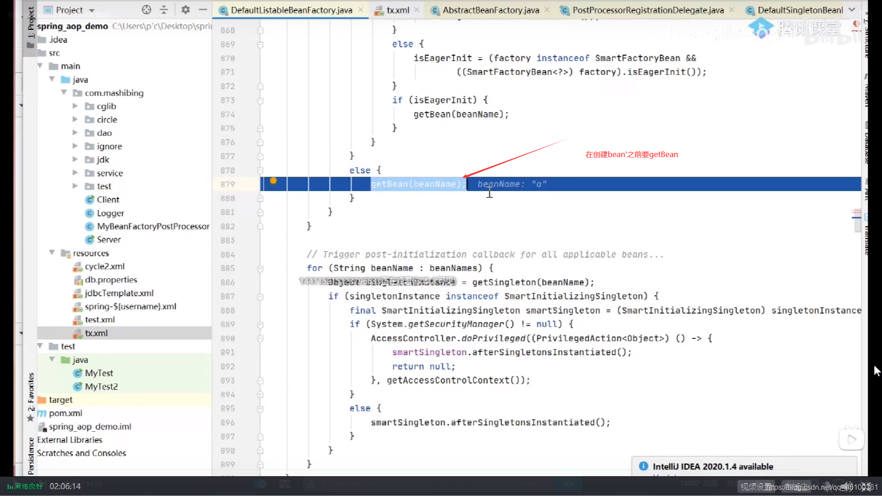882x496 pixels.
Task: Click the IntelliJ IDEA 2020.1.4 available notification
Action: tap(712, 467)
